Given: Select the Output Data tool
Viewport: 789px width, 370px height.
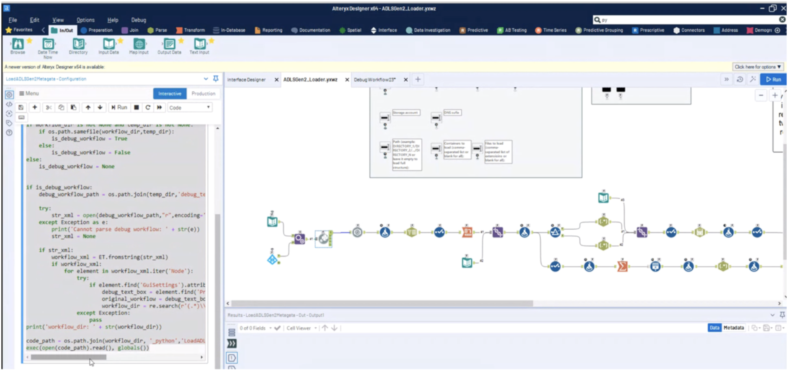Looking at the screenshot, I should (x=169, y=46).
